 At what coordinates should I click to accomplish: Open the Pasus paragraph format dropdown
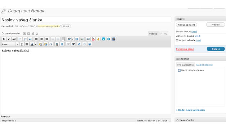pyautogui.click(x=10, y=44)
